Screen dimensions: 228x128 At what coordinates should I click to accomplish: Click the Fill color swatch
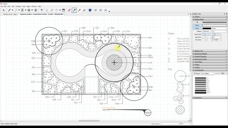pyautogui.click(x=214, y=22)
